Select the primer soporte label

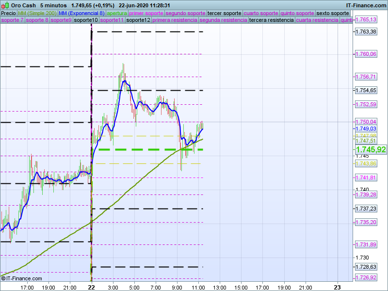tap(146, 13)
